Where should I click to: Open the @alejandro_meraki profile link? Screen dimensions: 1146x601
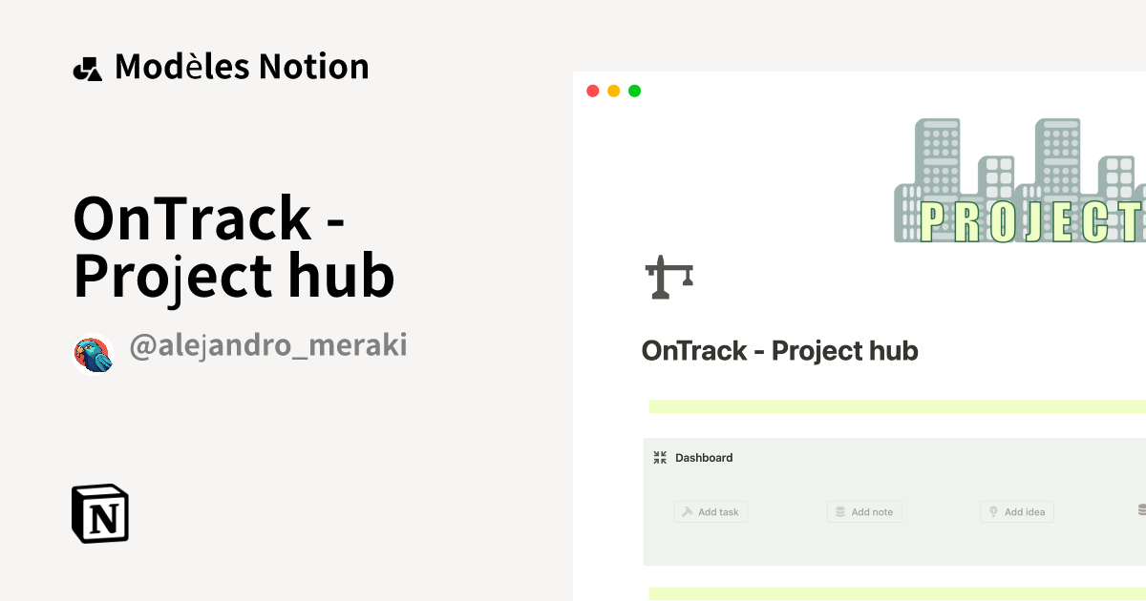[269, 345]
